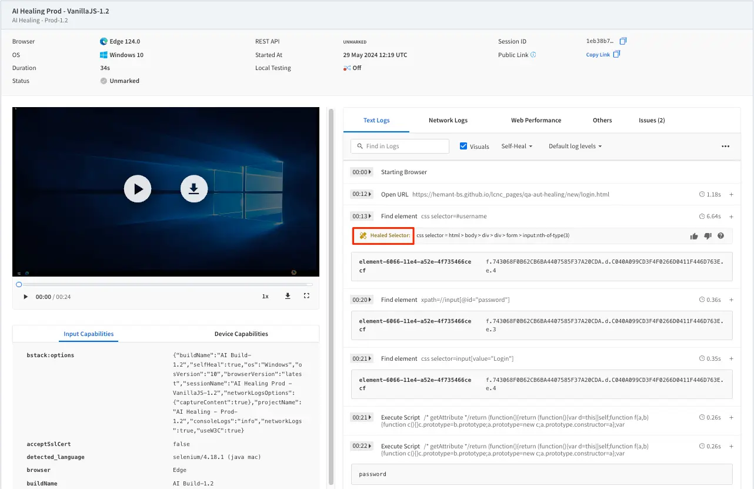Image resolution: width=754 pixels, height=489 pixels.
Task: Copy the Session ID with copy icon
Action: tap(623, 41)
